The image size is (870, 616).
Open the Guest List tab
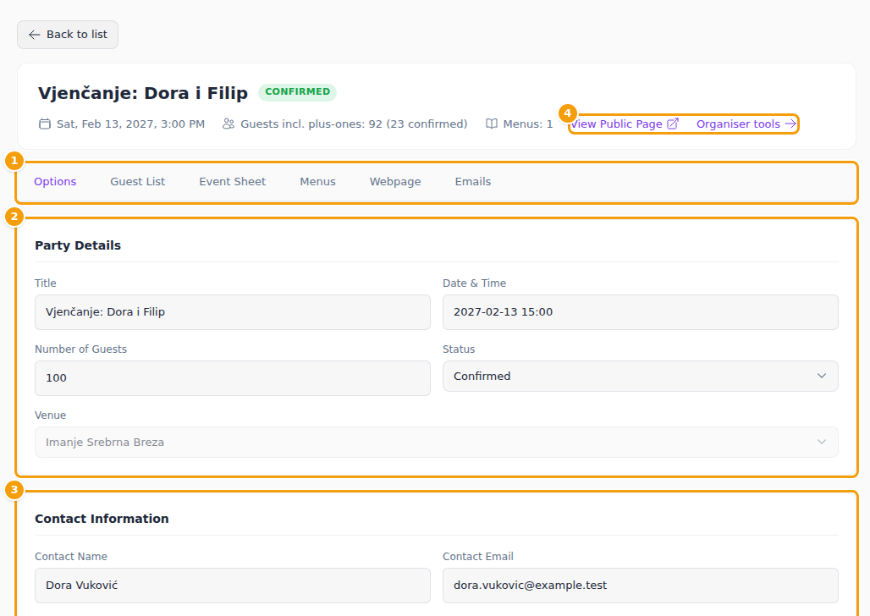tap(138, 181)
